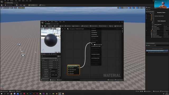Image resolution: width=169 pixels, height=95 pixels.
Task: Click the Save icon in Material Editor toolbar
Action: pyautogui.click(x=42, y=26)
